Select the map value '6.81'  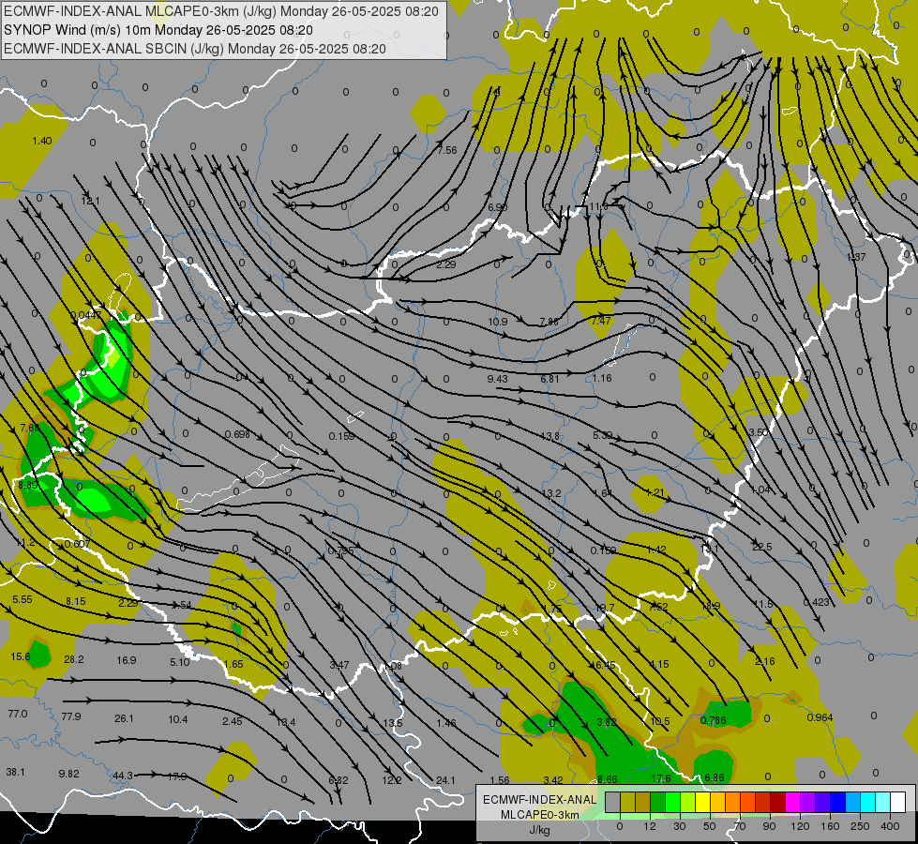549,379
